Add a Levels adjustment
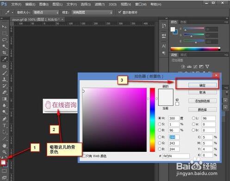 pyautogui.click(x=189, y=66)
